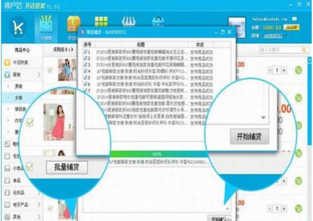Switch to the 采购车(1) tab
313x221 pixels.
pos(63,50)
